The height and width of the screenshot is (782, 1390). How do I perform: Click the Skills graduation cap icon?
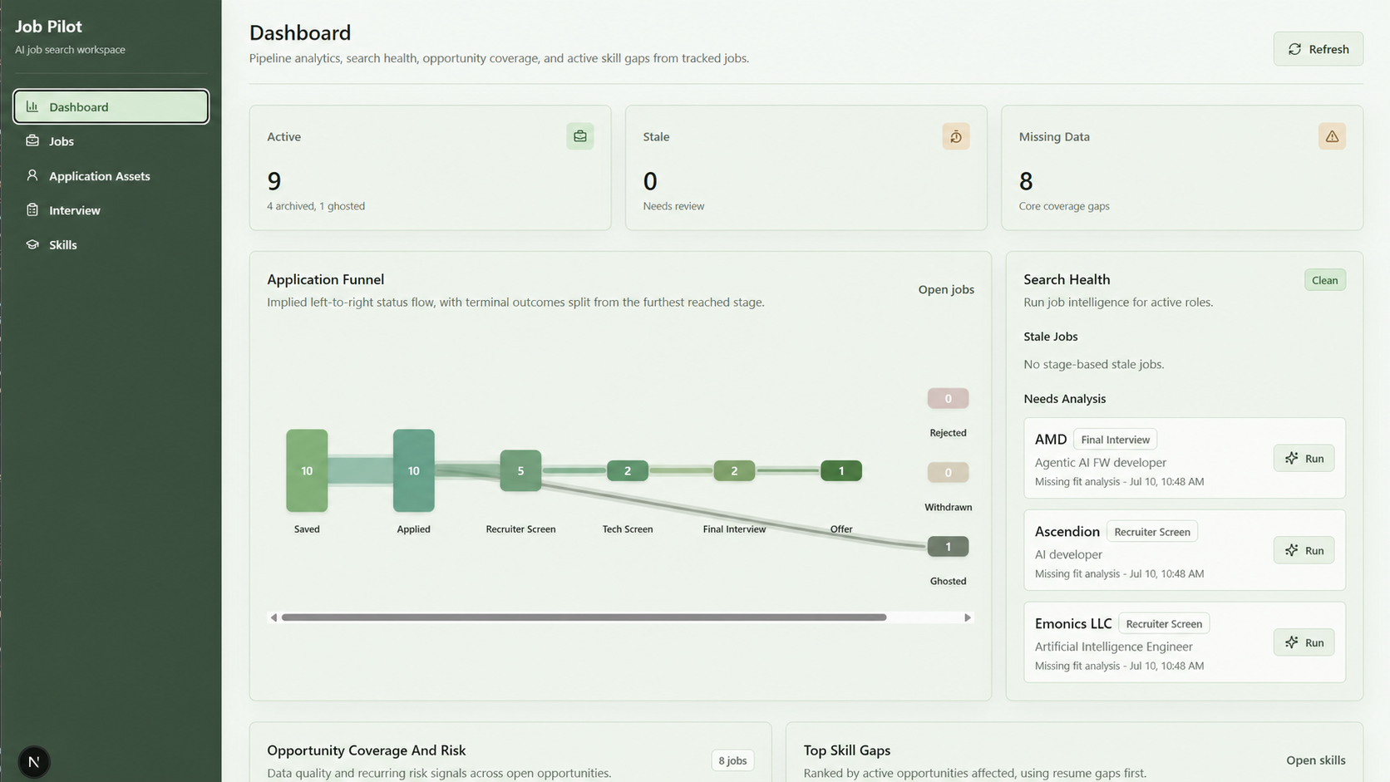click(32, 244)
